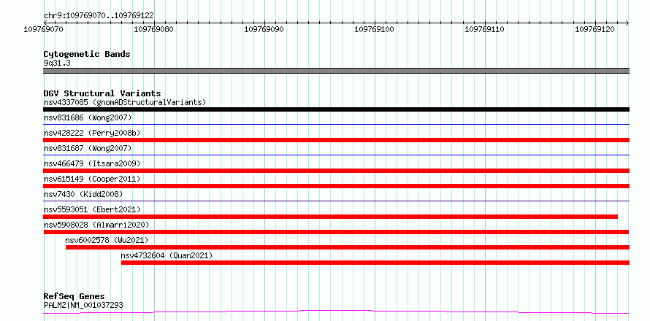Open variant nsv7430 (Kidd2008) label
Viewport: 650px width, 321px height.
coord(83,194)
